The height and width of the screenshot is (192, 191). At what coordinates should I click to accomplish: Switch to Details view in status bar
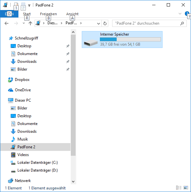pos(179,188)
